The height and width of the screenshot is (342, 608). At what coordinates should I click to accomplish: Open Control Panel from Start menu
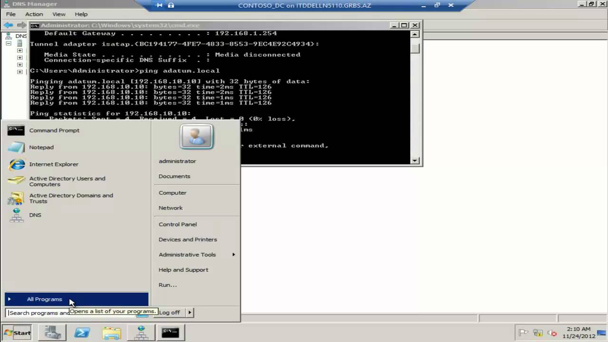[x=178, y=224]
